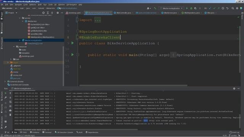Click the run gutter icon beside main method
This screenshot has width=244, height=137.
(72, 55)
